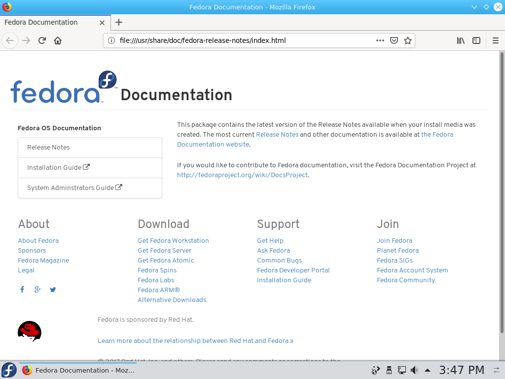This screenshot has height=379, width=505.
Task: Open System Adminstrators Guide sidebar entry
Action: coord(90,188)
